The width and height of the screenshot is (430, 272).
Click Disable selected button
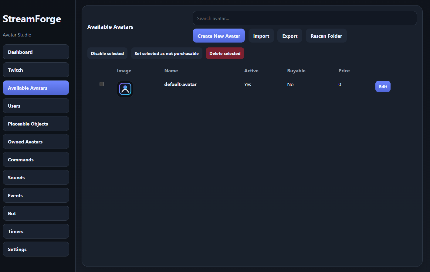point(107,53)
